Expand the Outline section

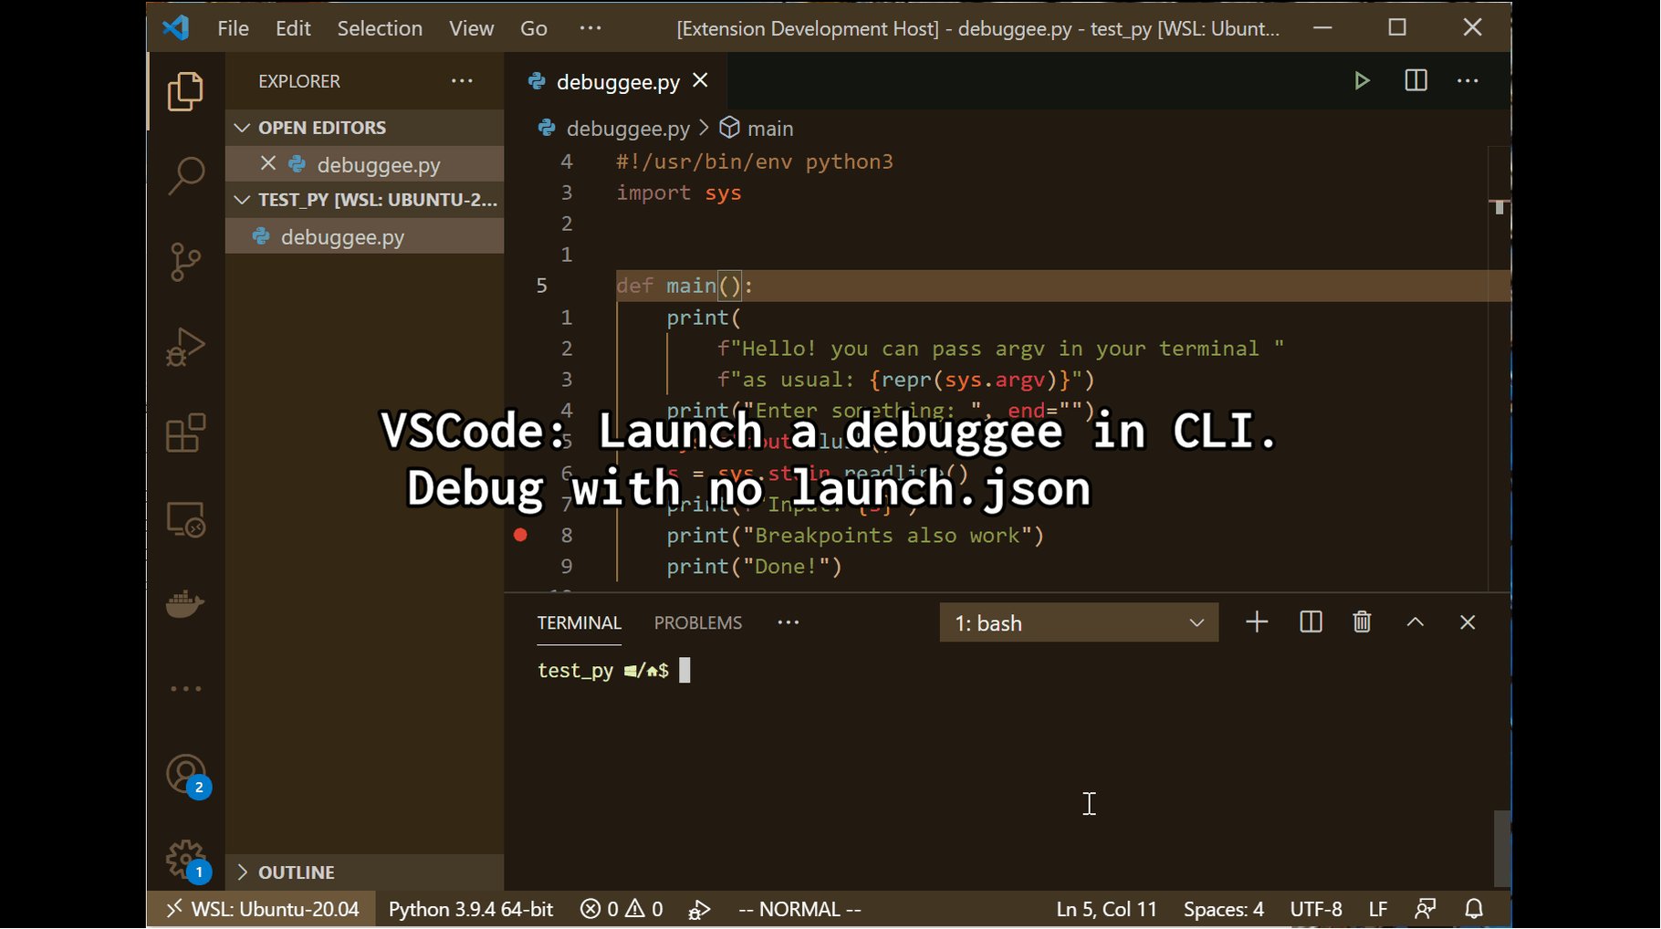tap(365, 872)
